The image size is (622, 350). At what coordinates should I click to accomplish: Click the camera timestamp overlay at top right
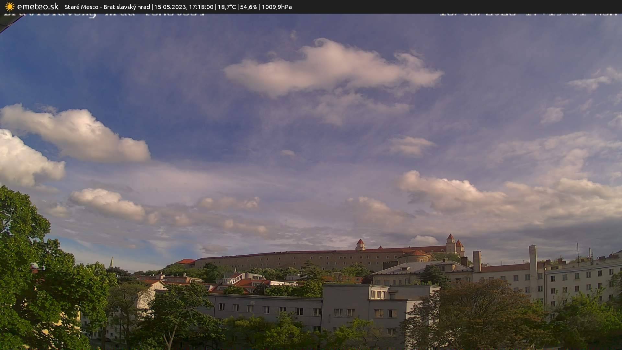pyautogui.click(x=528, y=15)
